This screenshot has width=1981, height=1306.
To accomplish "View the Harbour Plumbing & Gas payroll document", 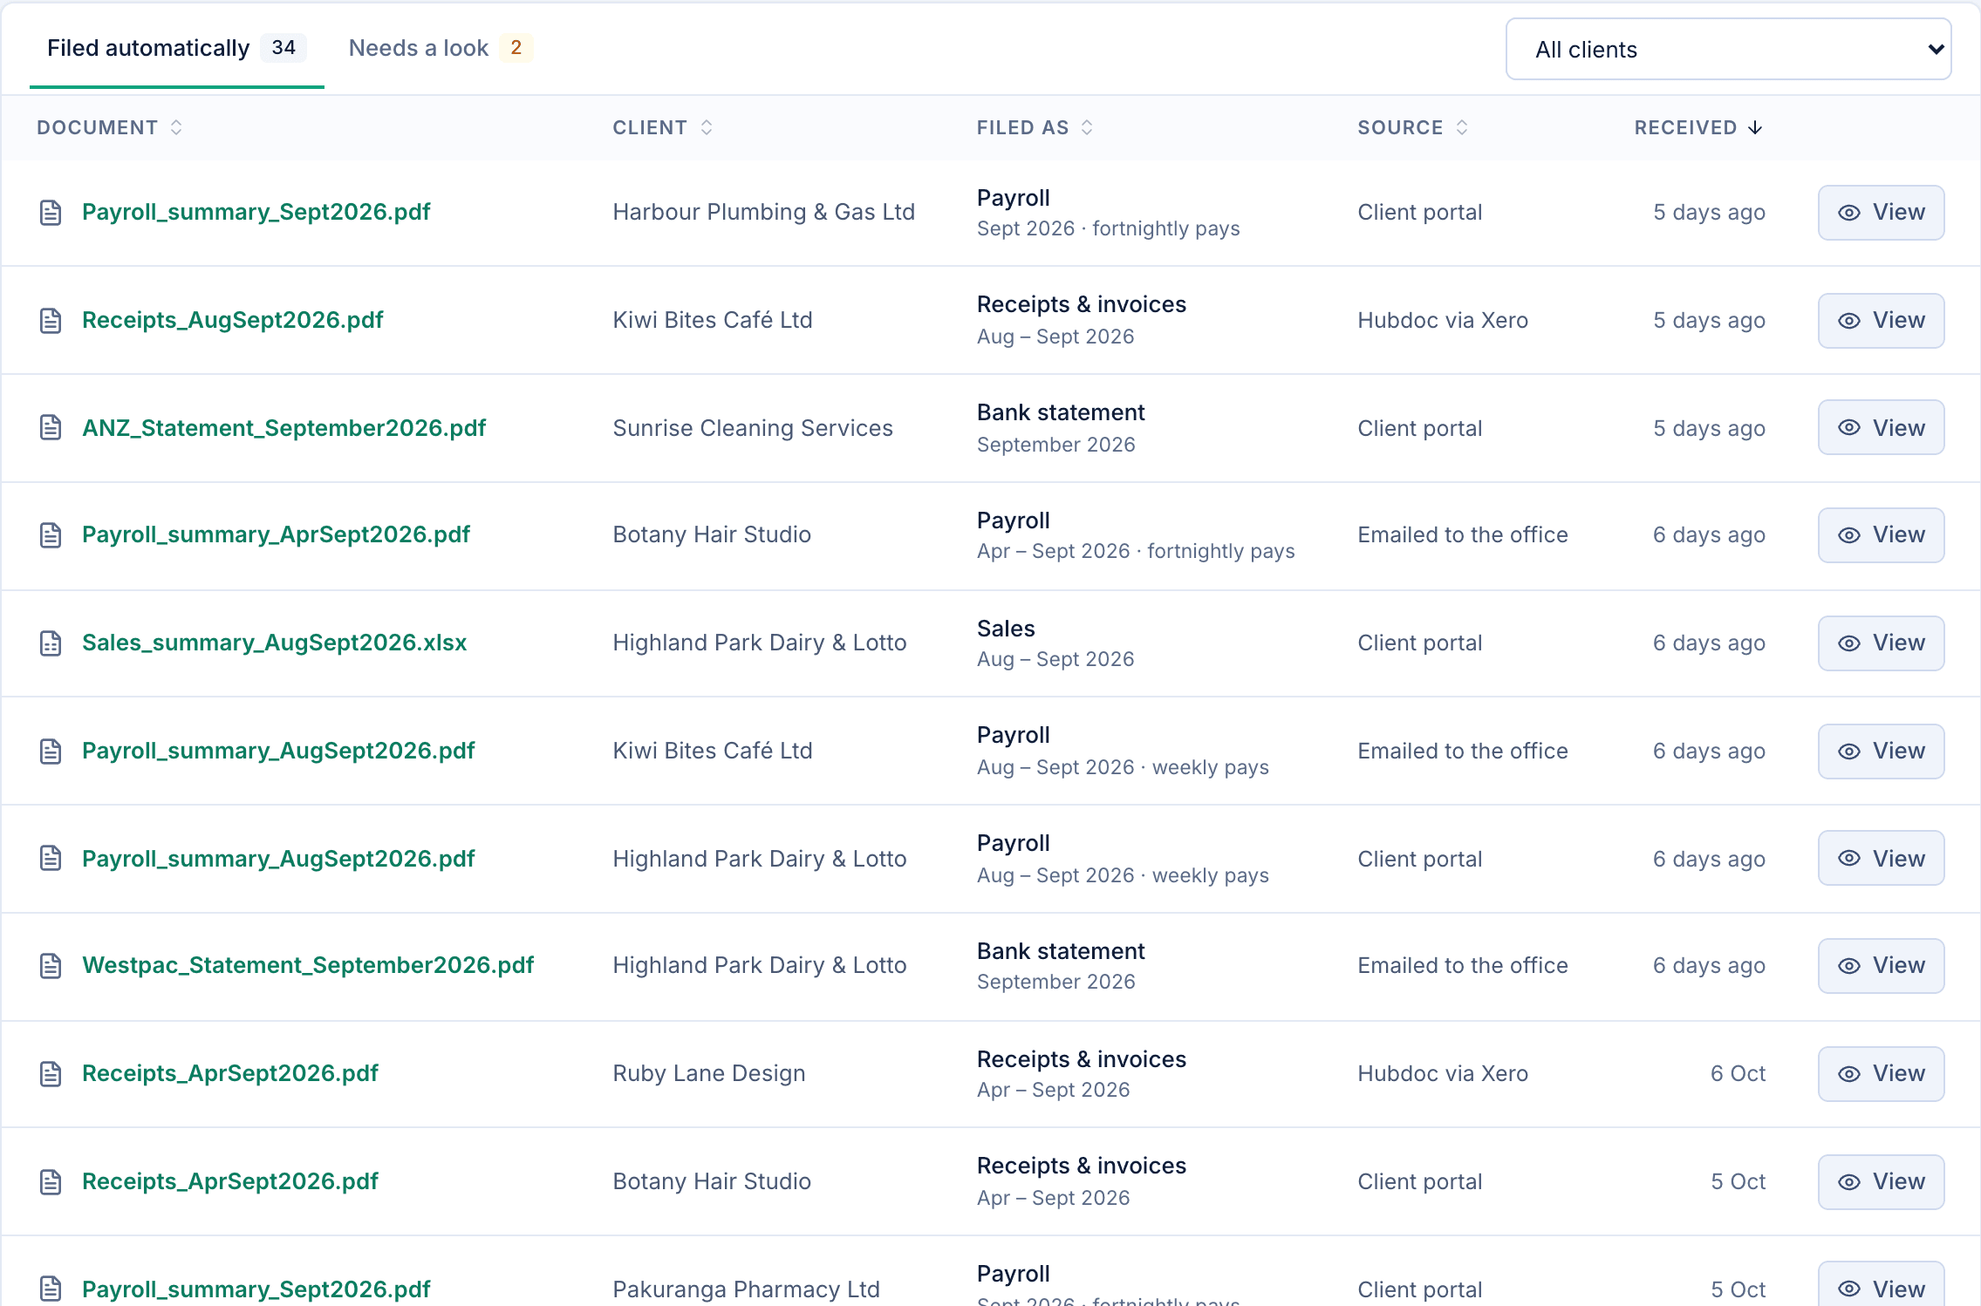I will click(x=1881, y=213).
